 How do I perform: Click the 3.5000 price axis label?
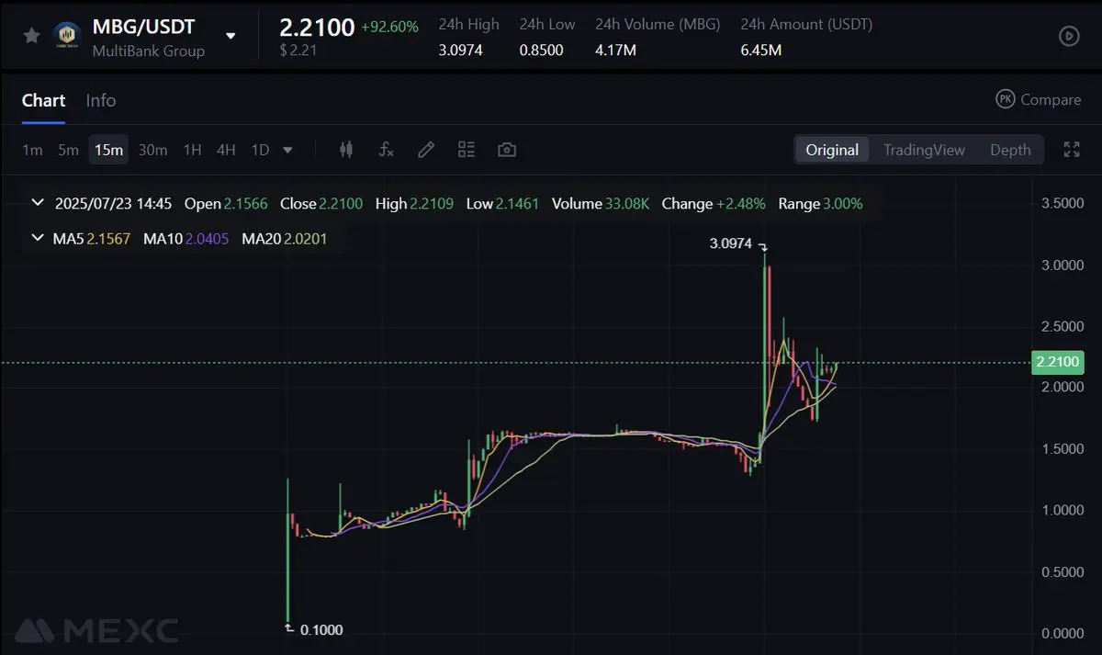click(1061, 203)
